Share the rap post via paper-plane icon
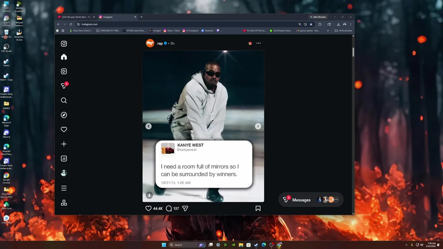Viewport: 443px width, 249px height. pyautogui.click(x=185, y=209)
